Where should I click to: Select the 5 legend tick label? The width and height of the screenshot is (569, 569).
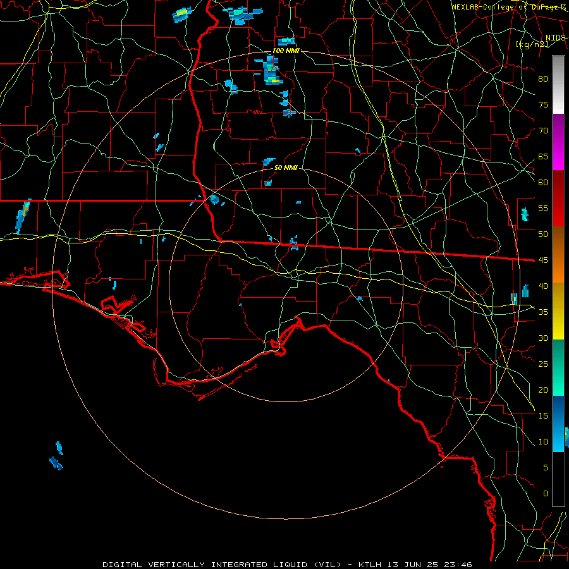[x=546, y=467]
